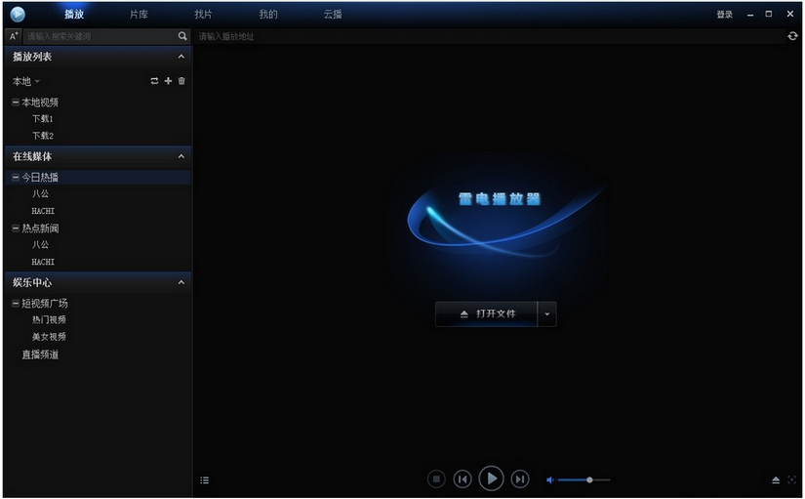
Task: Switch to the 片库 tab
Action: click(139, 15)
